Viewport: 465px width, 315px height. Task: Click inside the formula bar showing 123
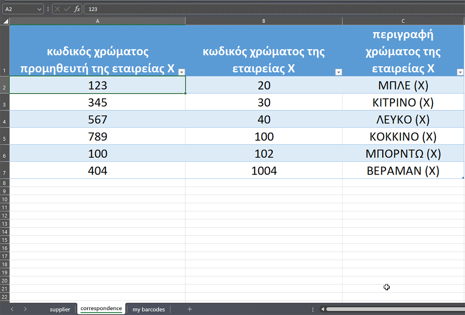257,9
